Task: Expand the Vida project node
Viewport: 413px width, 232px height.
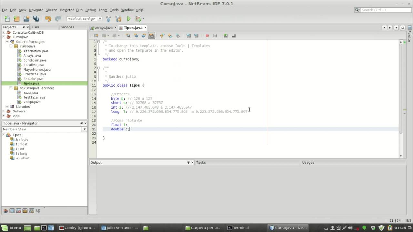Action: [x=4, y=116]
